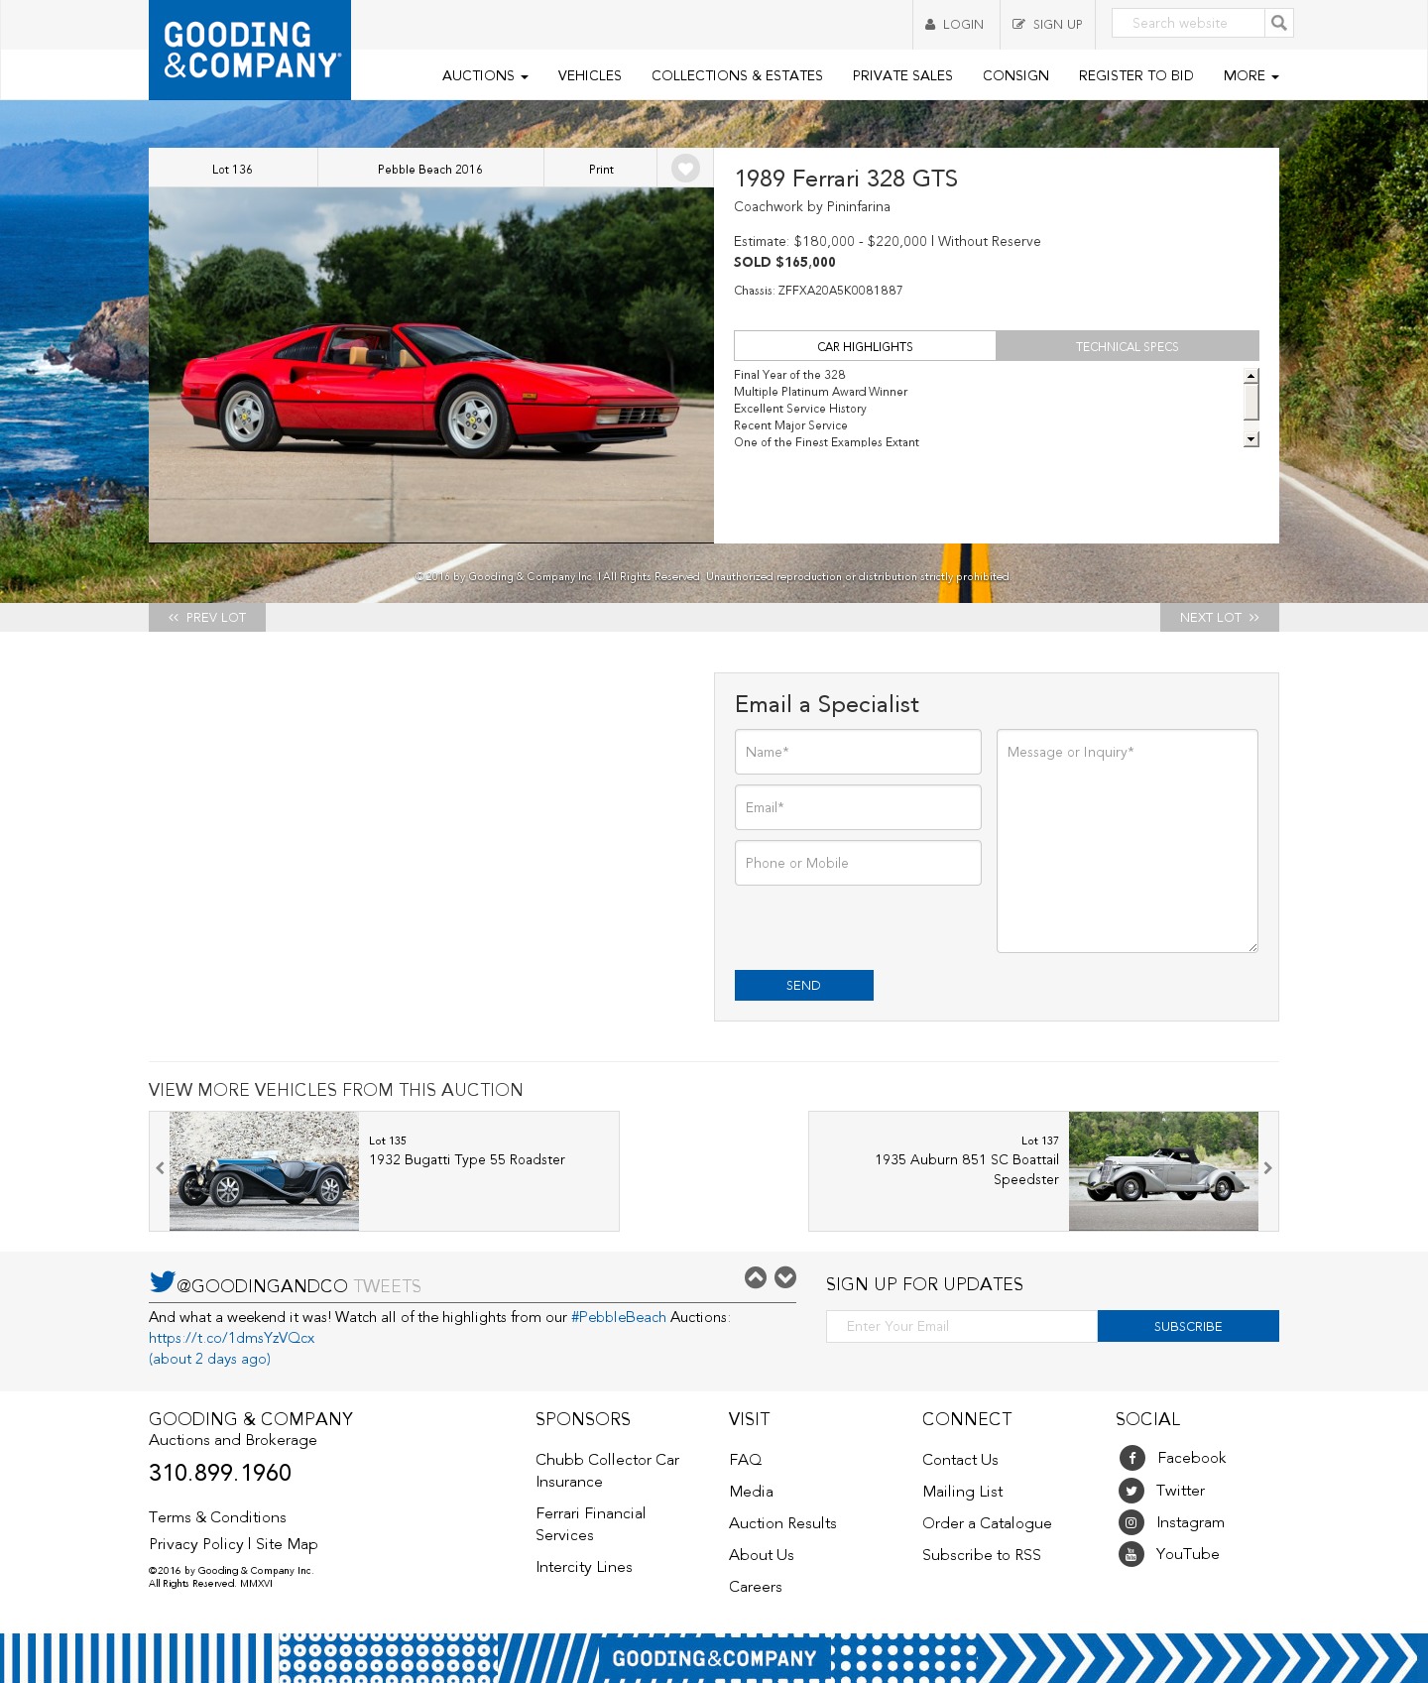Viewport: 1428px width, 1683px height.
Task: Open Subscribe to RSS link
Action: click(982, 1555)
